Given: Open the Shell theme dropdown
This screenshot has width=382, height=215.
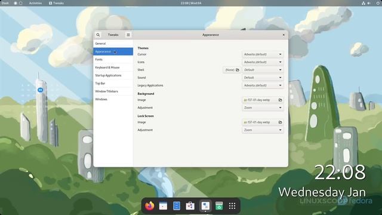Looking at the screenshot, I should coord(263,70).
